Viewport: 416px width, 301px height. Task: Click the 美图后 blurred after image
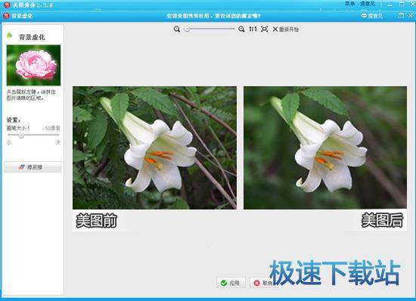325,147
